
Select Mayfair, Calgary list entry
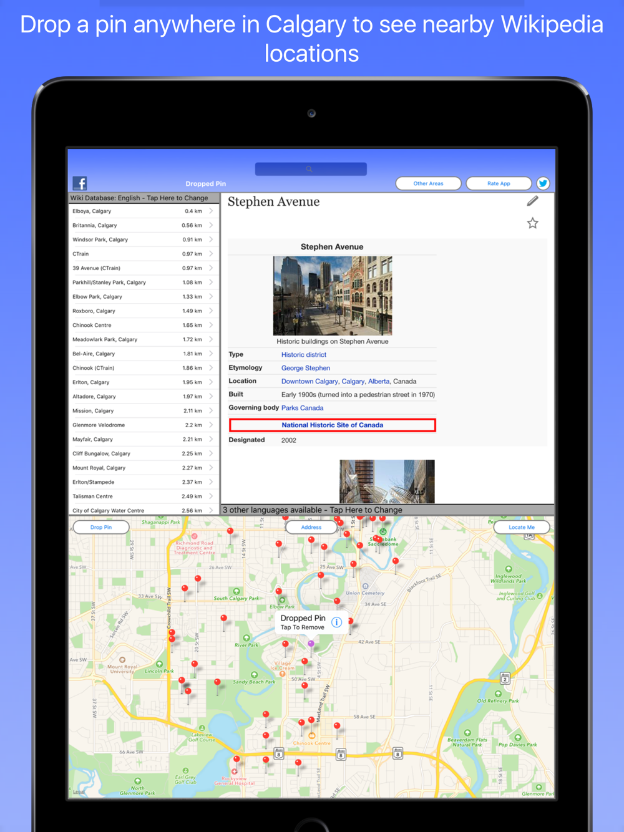click(144, 439)
